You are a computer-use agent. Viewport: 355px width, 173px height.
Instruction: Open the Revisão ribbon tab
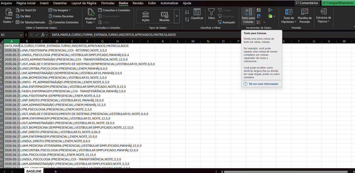pyautogui.click(x=138, y=3)
